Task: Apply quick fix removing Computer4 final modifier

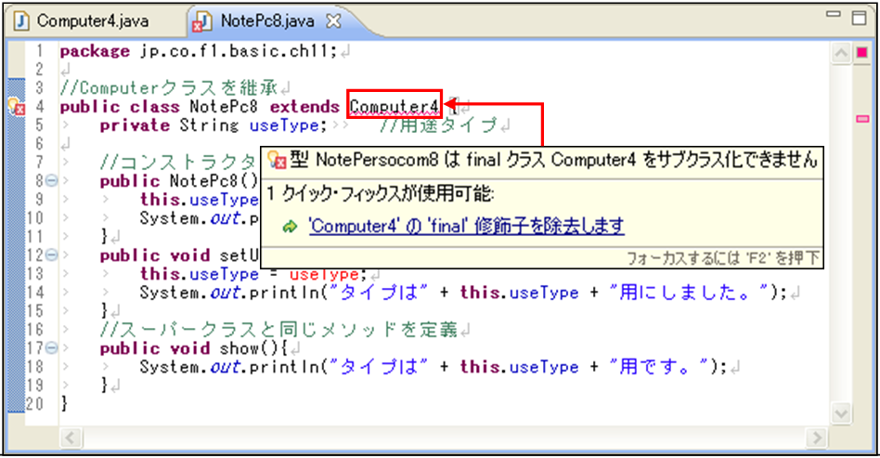Action: 465,226
